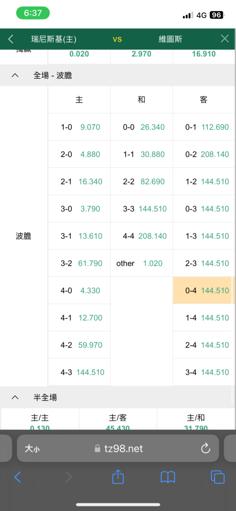Choose the 主/主 half-full-time option
The height and width of the screenshot is (511, 236).
click(40, 419)
